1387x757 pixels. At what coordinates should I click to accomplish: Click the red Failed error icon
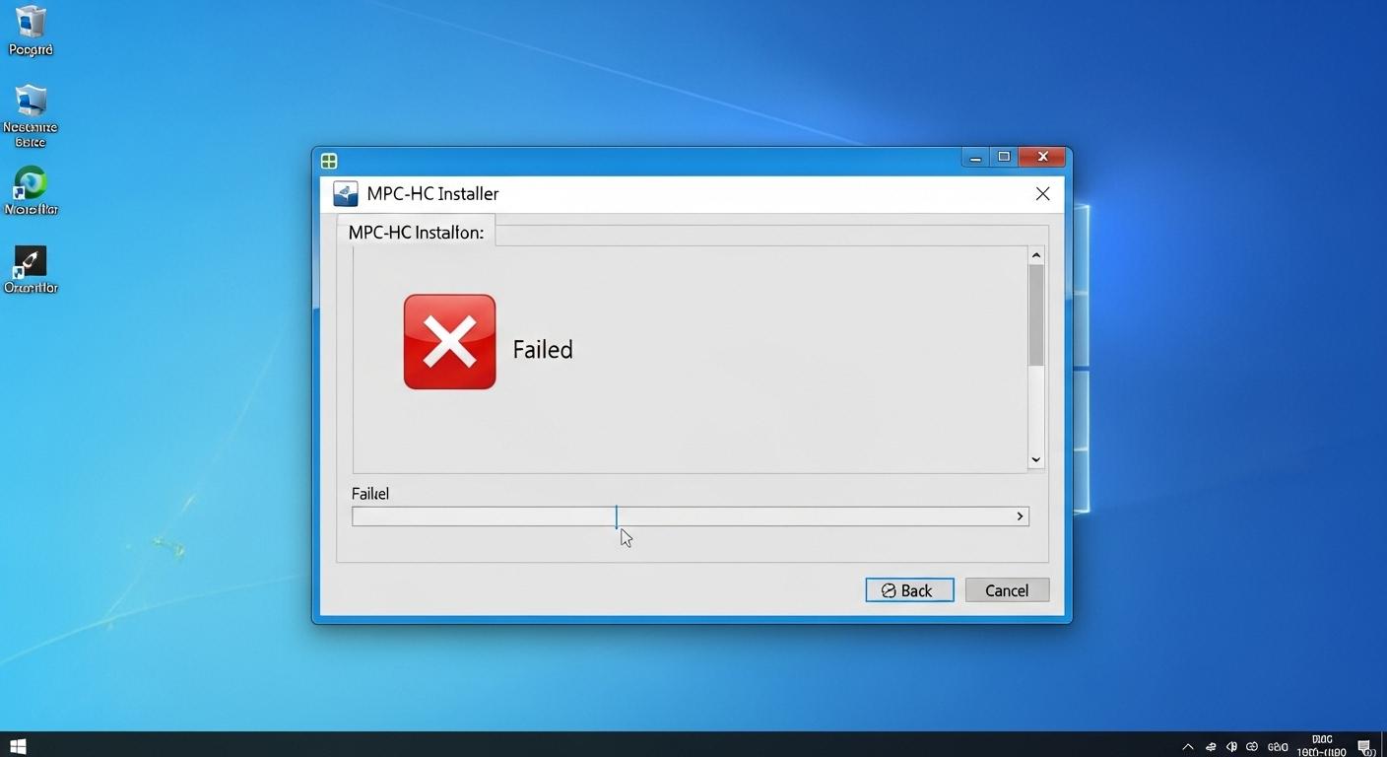point(449,342)
